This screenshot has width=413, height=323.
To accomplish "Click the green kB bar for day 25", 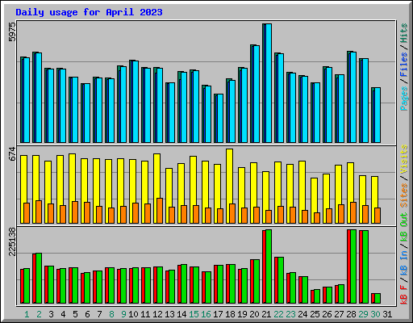I will (317, 296).
